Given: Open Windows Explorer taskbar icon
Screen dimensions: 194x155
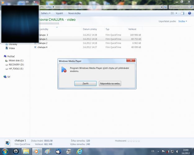Looking at the screenshot, I should click(x=26, y=151).
